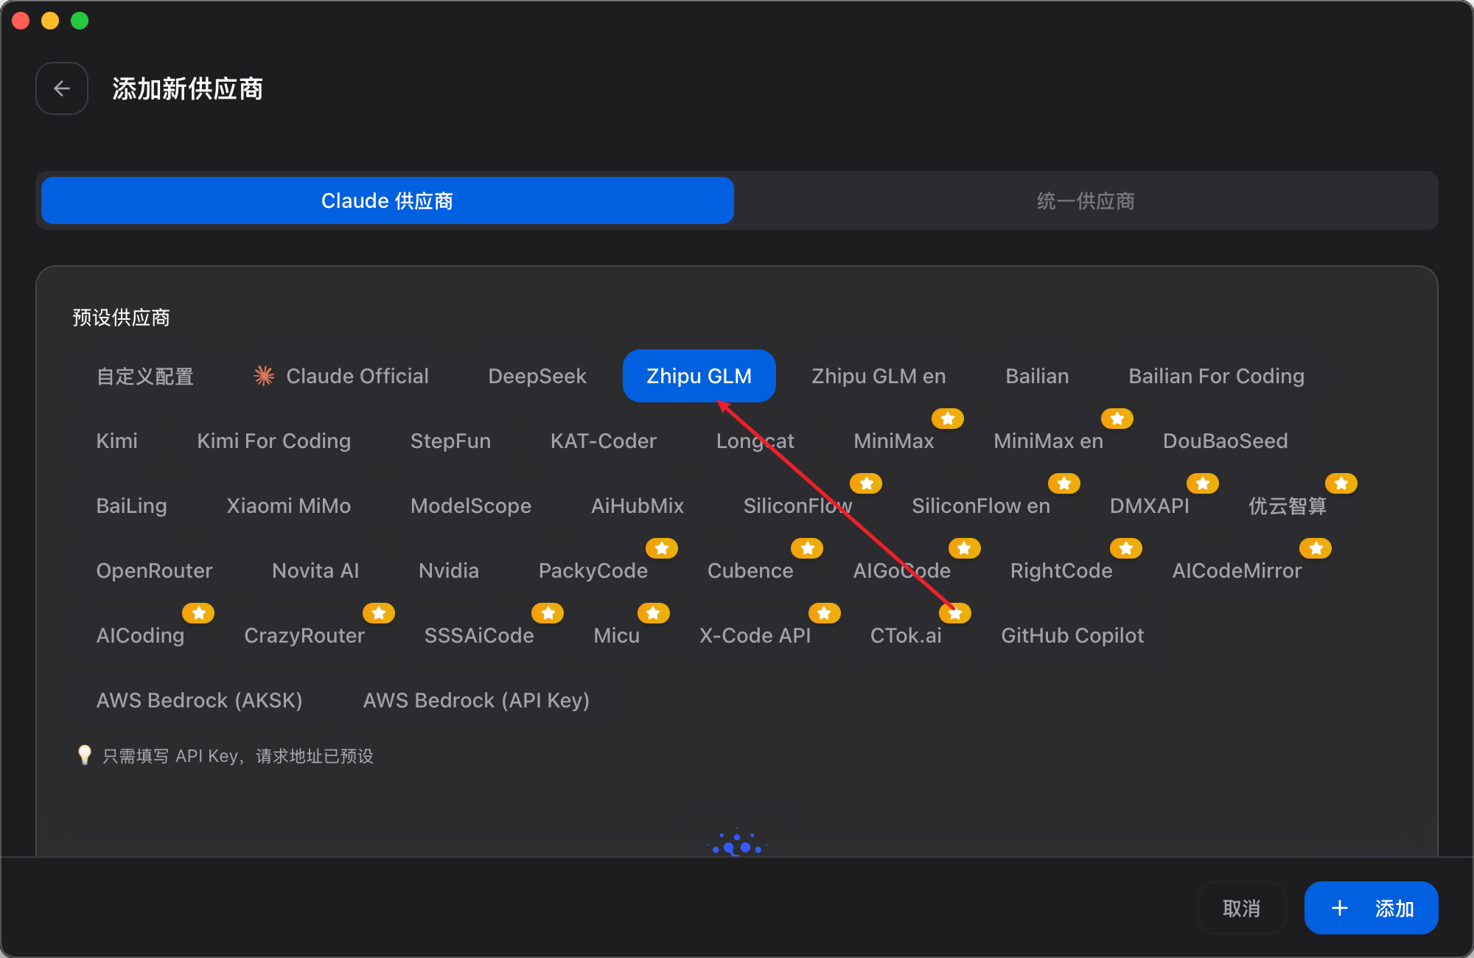1474x958 pixels.
Task: Select the OpenRouter provider
Action: pos(154,570)
